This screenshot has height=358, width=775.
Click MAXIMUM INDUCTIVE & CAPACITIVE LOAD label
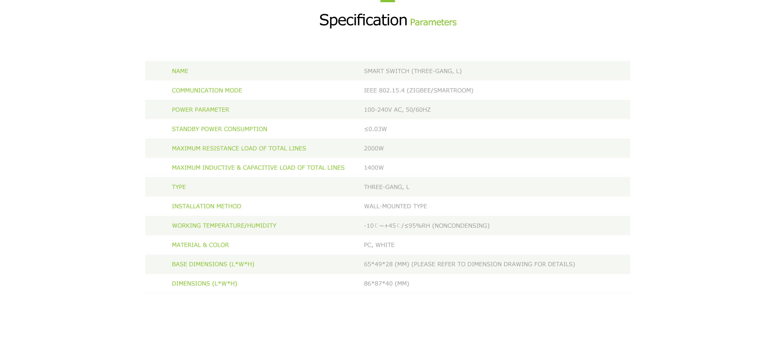point(258,168)
